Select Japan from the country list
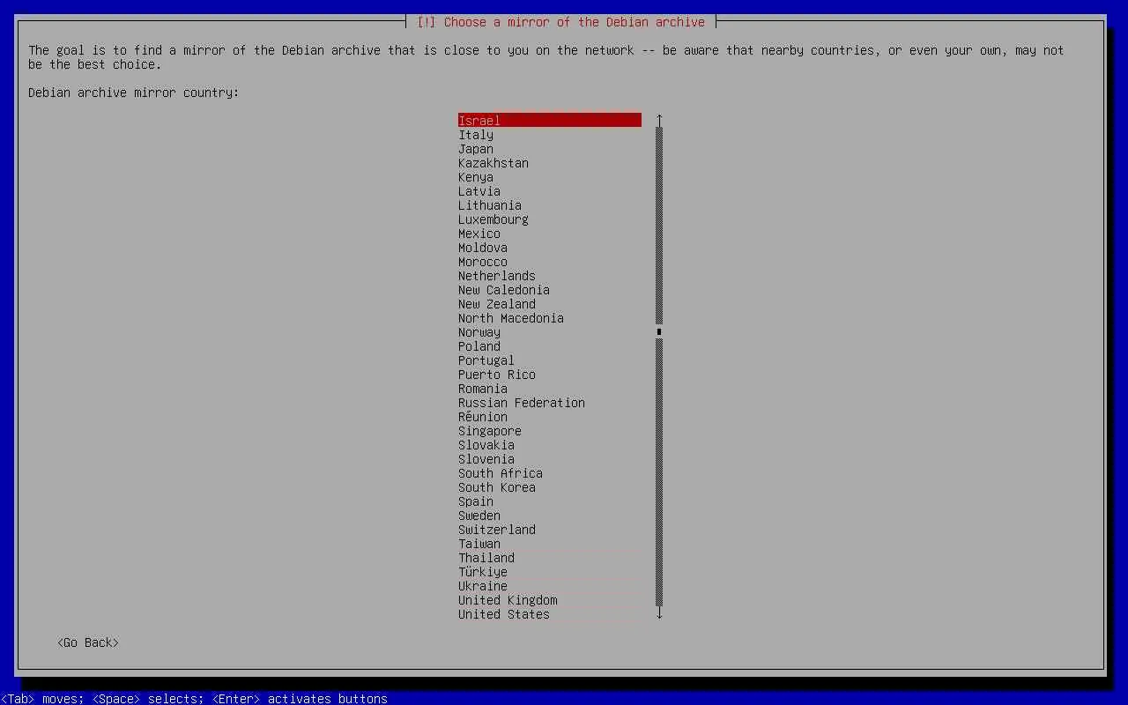Screen dimensions: 1128x705 tap(550, 148)
